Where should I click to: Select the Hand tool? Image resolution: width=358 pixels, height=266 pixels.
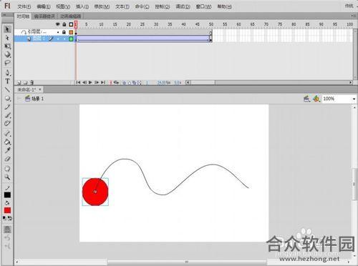click(7, 169)
